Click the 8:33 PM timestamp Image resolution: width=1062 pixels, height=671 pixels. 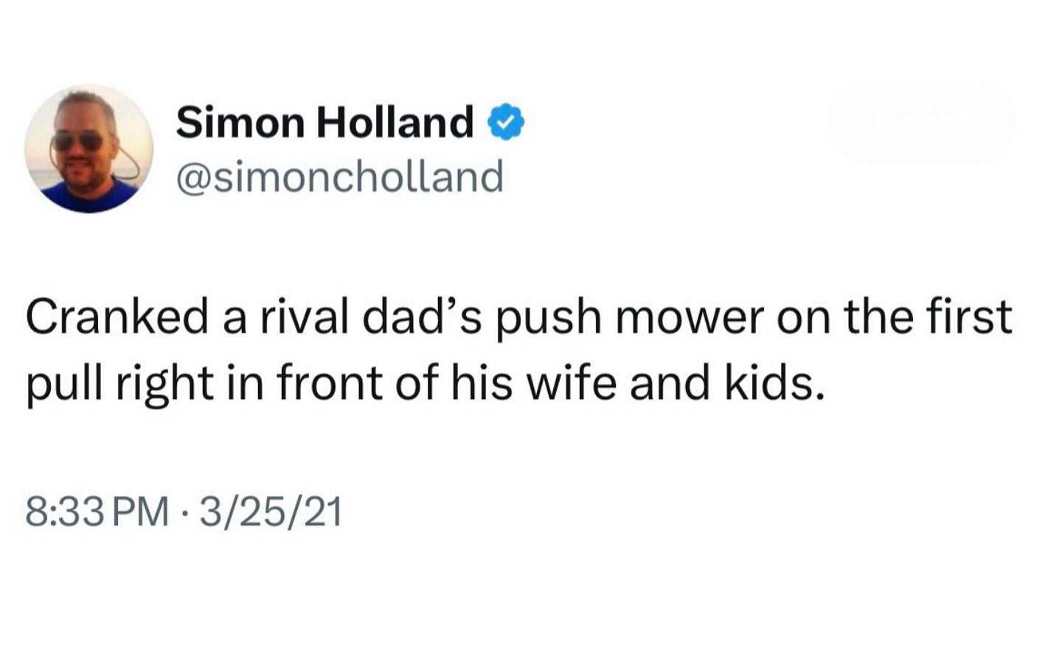pyautogui.click(x=97, y=511)
